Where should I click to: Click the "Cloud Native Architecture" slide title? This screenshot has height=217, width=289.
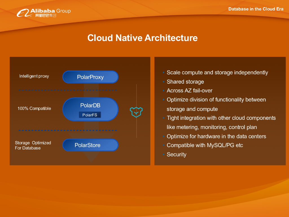(143, 38)
